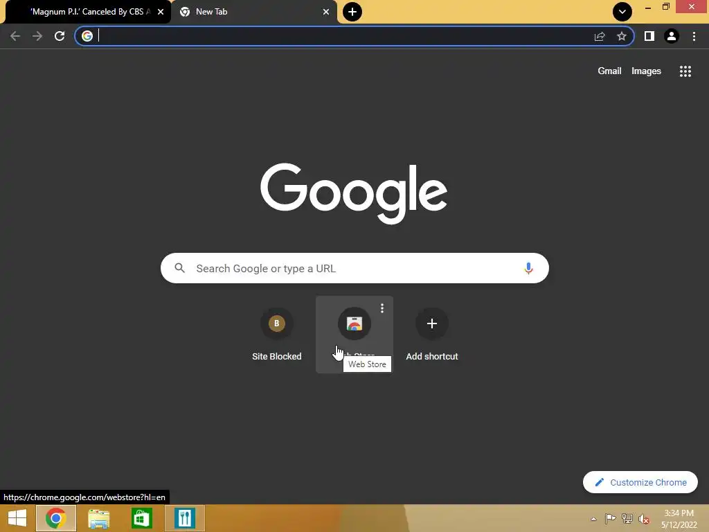Screen dimensions: 709x532
Task: Open the side panel icon
Action: [x=649, y=36]
